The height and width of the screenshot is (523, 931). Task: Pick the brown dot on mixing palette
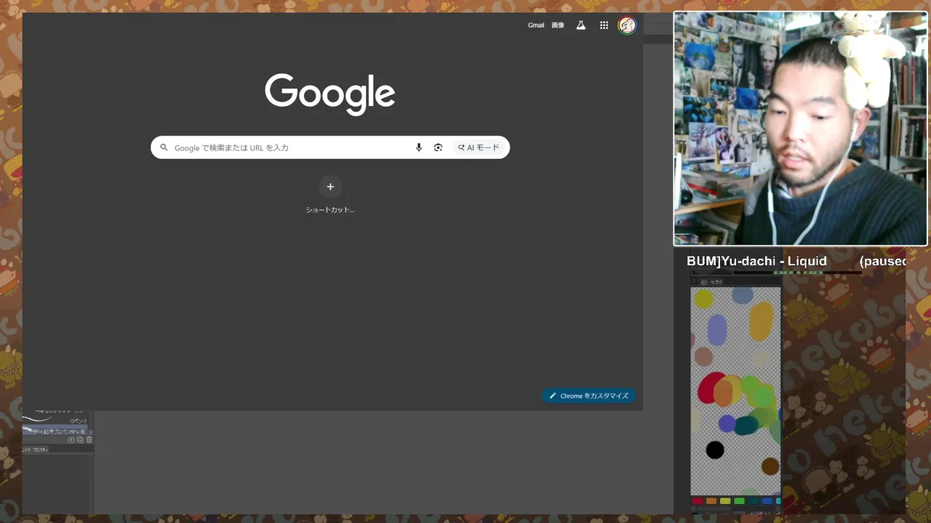coord(770,466)
